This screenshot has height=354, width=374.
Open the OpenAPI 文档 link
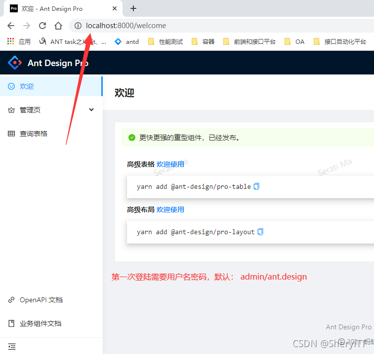click(x=41, y=300)
